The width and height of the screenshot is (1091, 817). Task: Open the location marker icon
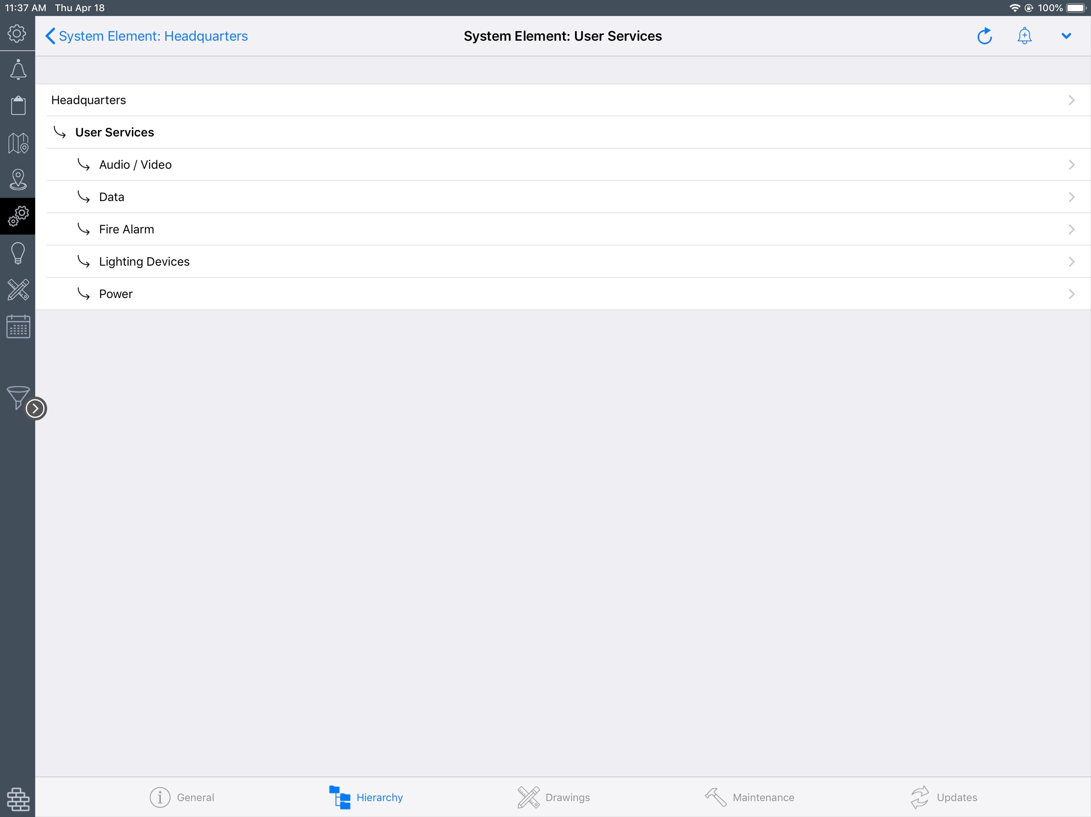tap(18, 180)
